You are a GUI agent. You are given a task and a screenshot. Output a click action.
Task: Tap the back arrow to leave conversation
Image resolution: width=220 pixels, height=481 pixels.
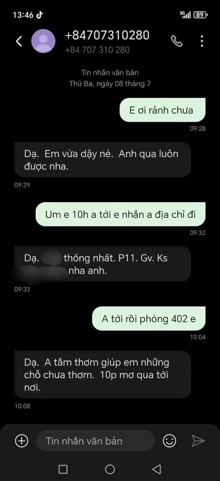coord(19,41)
